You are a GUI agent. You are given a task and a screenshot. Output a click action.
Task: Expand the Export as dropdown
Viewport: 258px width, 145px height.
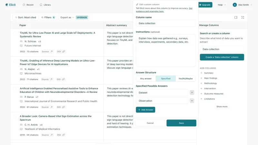[x=67, y=17]
